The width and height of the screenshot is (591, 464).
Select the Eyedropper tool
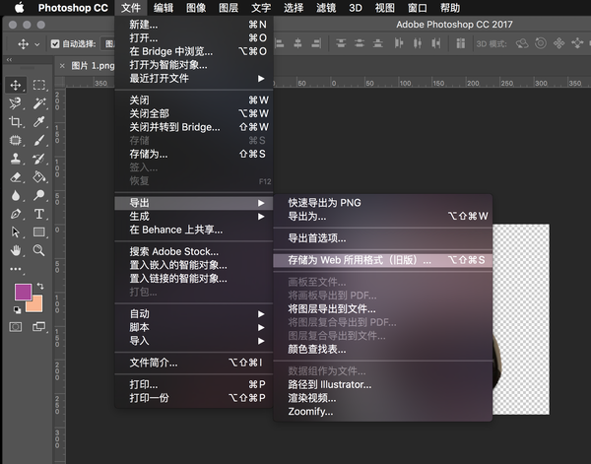pos(38,122)
